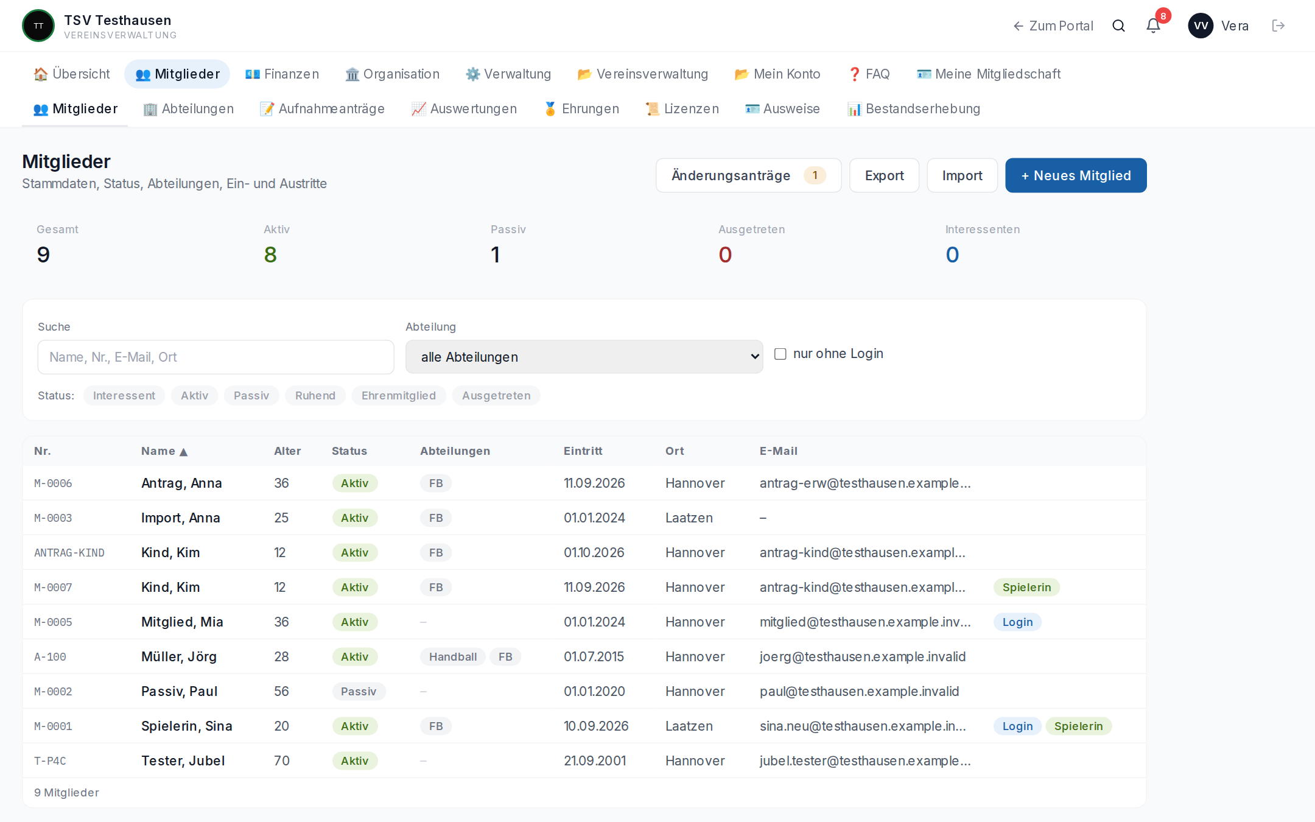Open the Vereinsverwaltung folder tab
The height and width of the screenshot is (822, 1315).
642,74
